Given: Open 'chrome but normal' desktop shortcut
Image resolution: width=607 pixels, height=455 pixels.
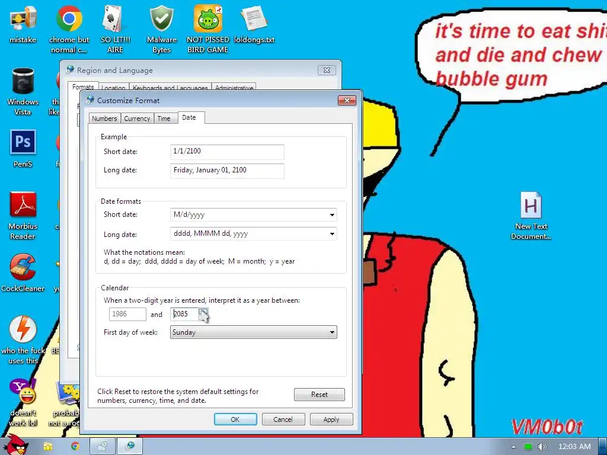Looking at the screenshot, I should pyautogui.click(x=69, y=30).
